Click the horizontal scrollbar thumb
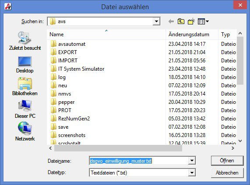This screenshot has width=250, height=185. [x=118, y=148]
